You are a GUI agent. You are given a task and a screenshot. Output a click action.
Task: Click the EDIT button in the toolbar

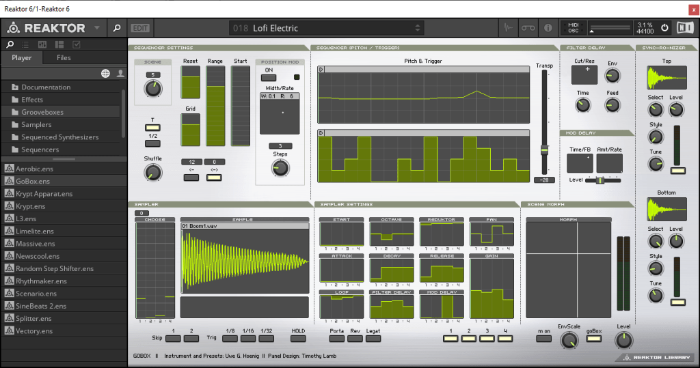140,28
